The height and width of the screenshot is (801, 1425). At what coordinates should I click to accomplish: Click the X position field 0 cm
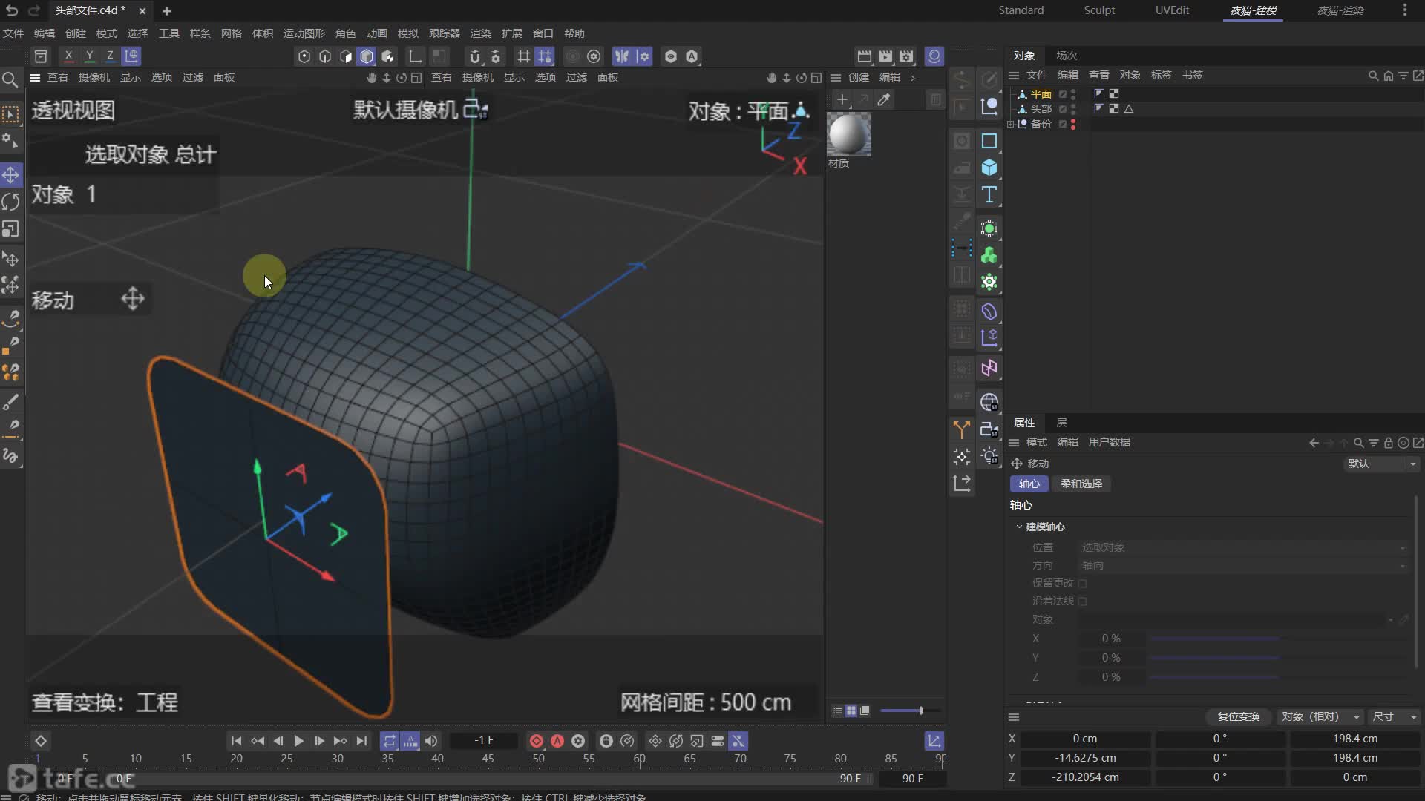coord(1084,739)
